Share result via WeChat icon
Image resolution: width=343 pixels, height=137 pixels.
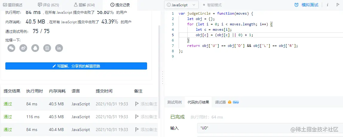click(11, 48)
